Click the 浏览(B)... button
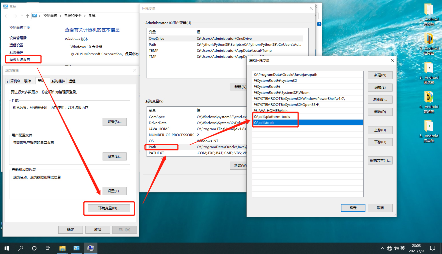 tap(380, 100)
